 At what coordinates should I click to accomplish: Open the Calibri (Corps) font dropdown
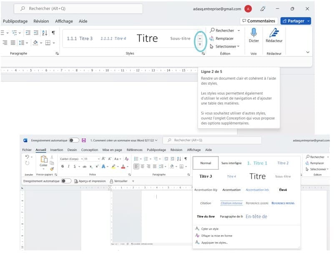coord(82,159)
